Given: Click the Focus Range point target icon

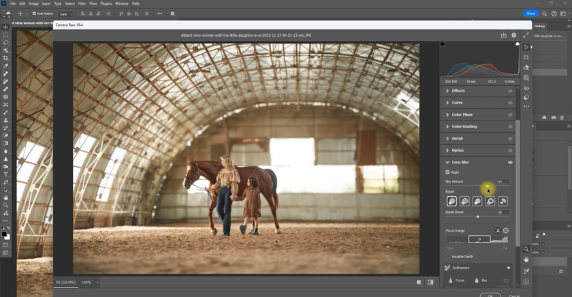Looking at the screenshot, I should pyautogui.click(x=506, y=230).
